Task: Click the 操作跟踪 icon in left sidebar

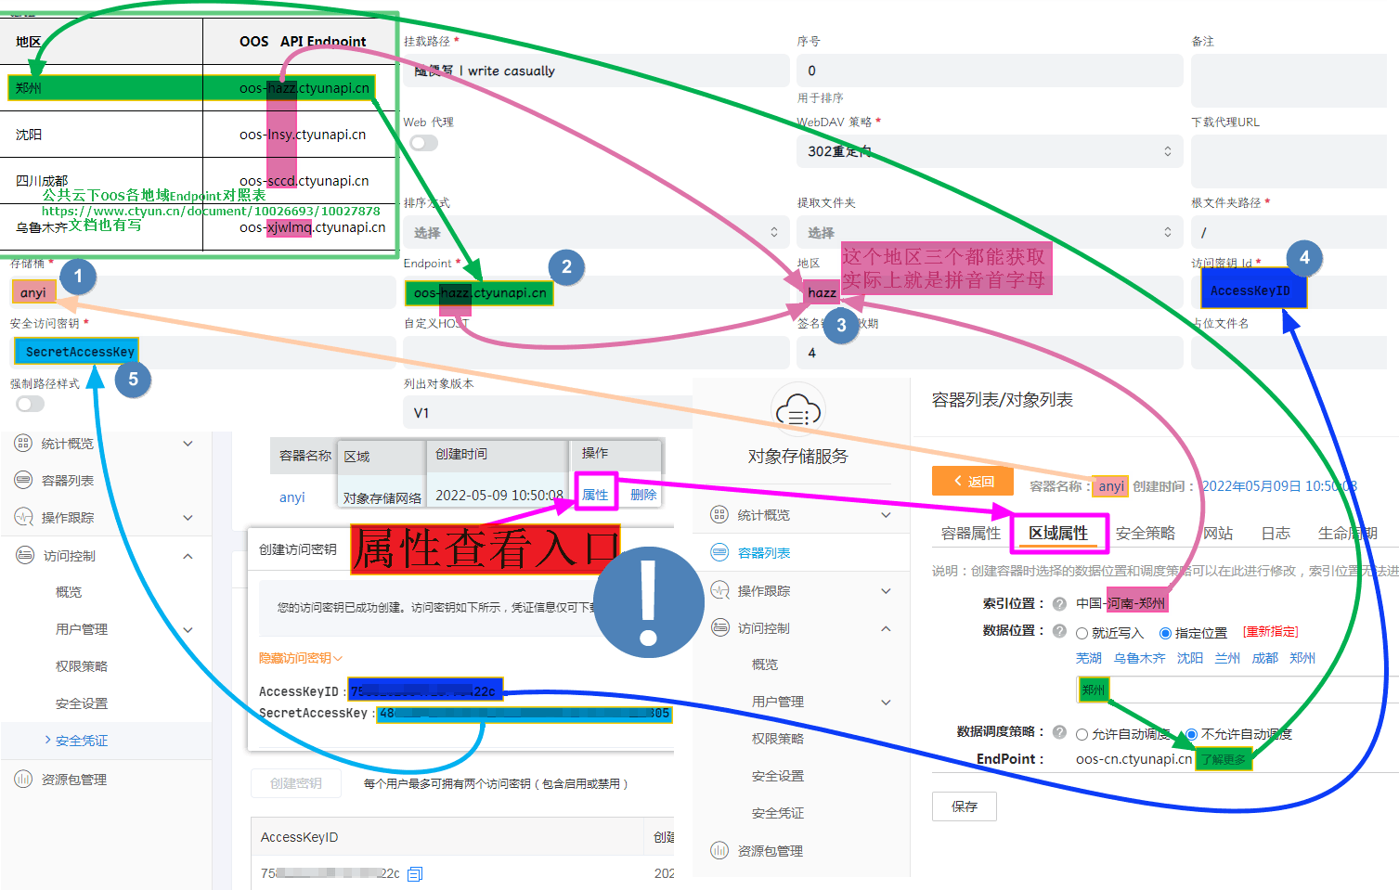Action: coord(23,518)
